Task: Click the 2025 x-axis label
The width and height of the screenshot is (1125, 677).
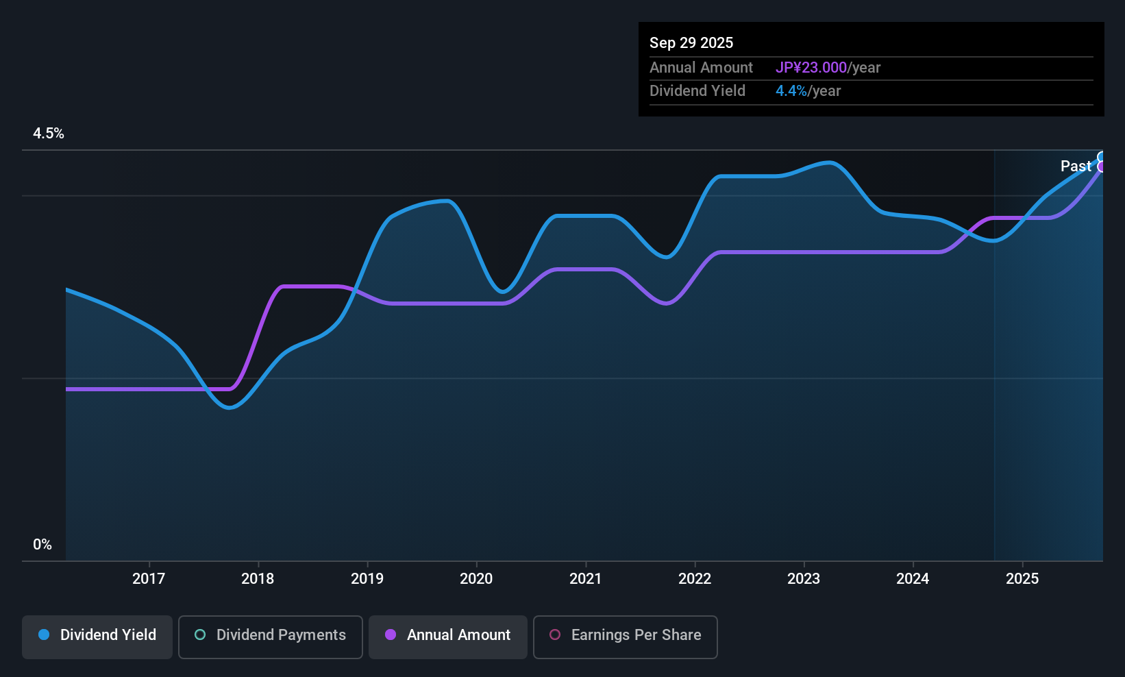Action: click(x=1022, y=579)
